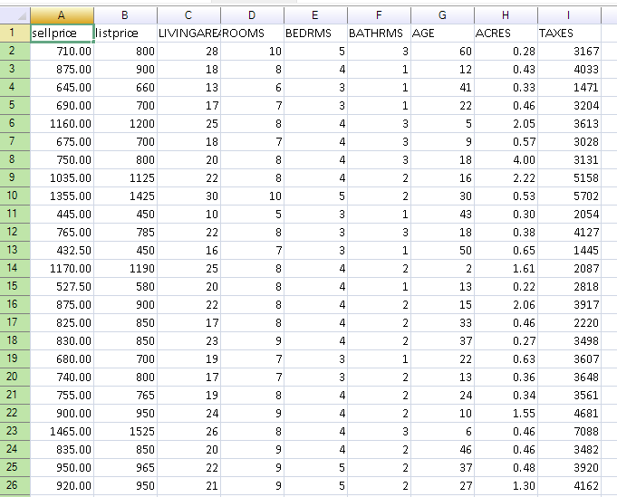Select living area cell 30
Viewport: 617px width, 497px height.
tap(188, 196)
